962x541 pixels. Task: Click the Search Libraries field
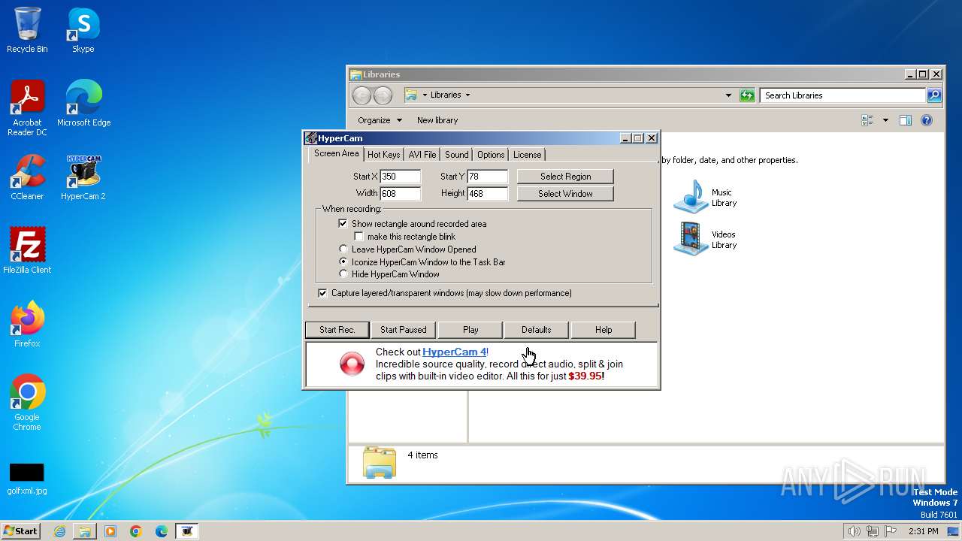coord(843,95)
